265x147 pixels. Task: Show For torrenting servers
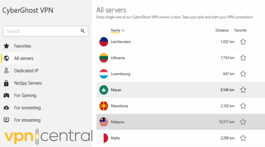click(x=27, y=108)
